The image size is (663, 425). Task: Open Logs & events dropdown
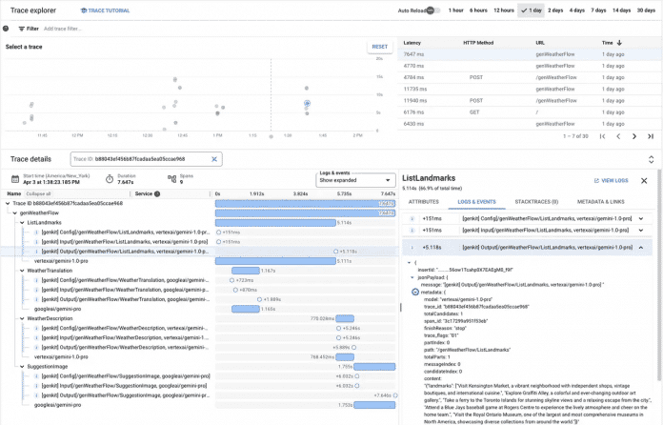point(355,180)
